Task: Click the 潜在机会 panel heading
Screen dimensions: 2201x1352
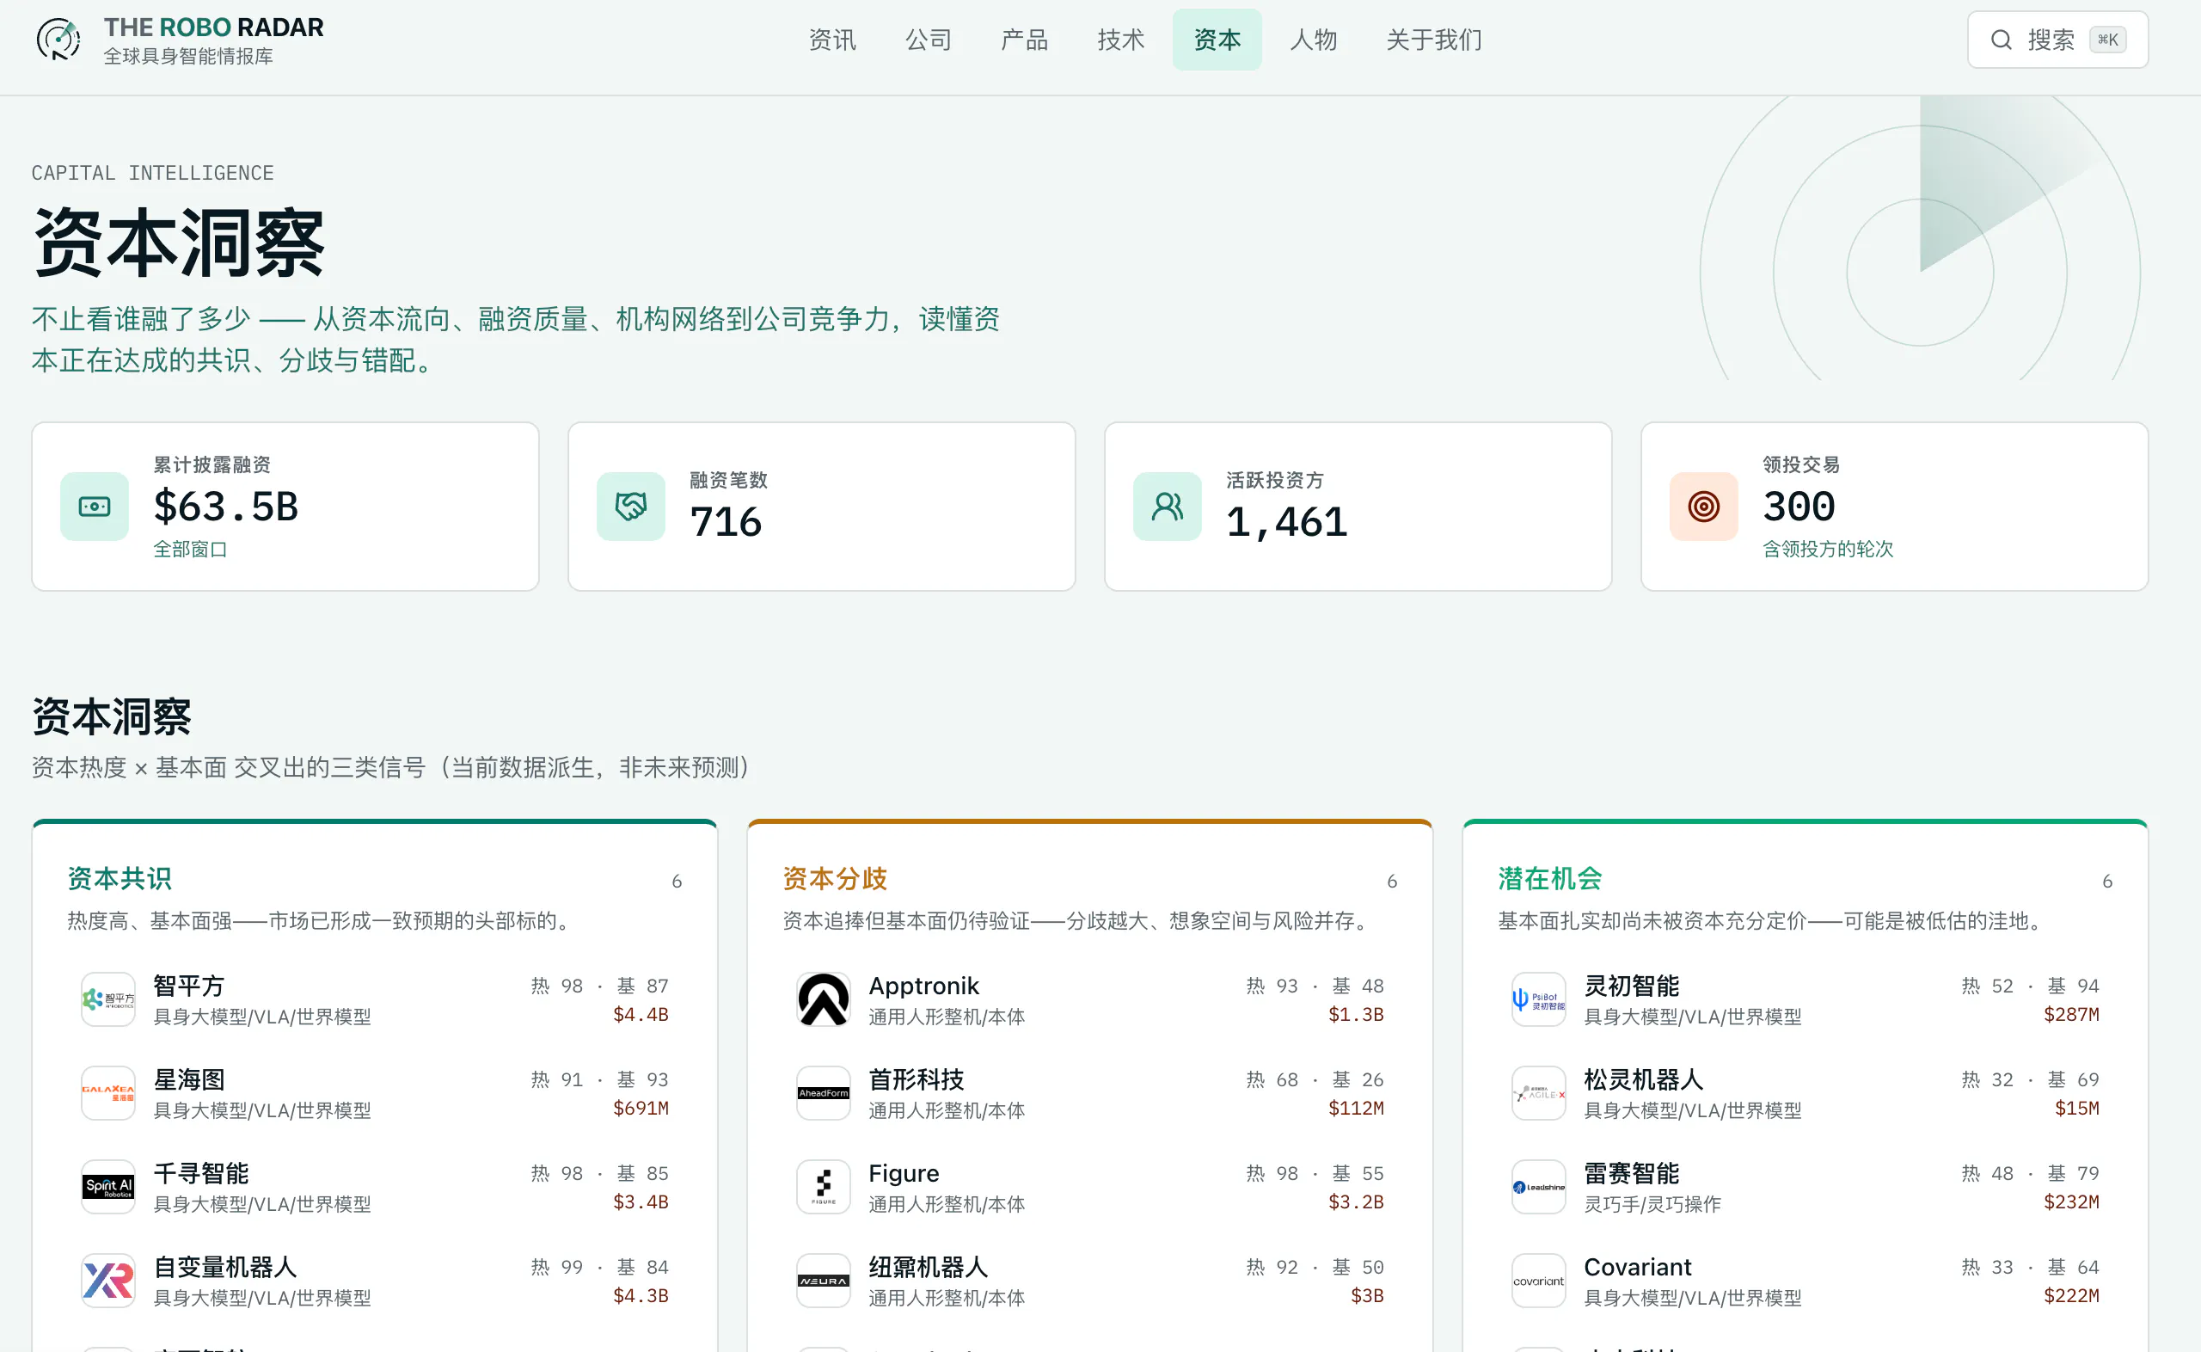Action: pos(1549,878)
